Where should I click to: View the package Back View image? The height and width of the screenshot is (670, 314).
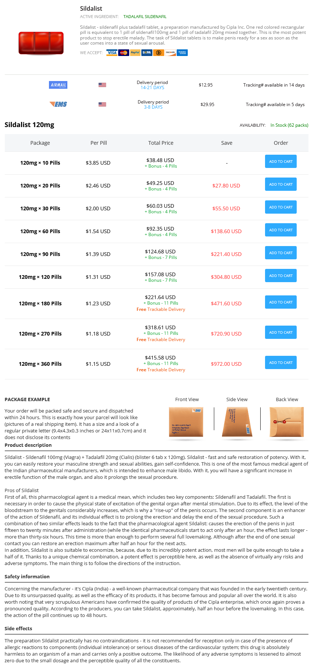287,422
